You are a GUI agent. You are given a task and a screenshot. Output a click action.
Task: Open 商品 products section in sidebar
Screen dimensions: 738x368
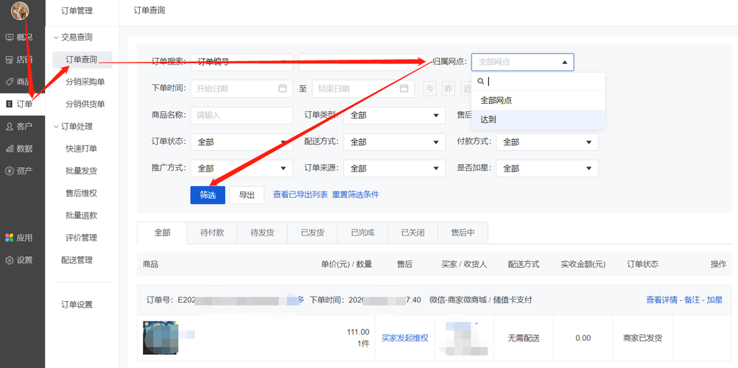[19, 82]
